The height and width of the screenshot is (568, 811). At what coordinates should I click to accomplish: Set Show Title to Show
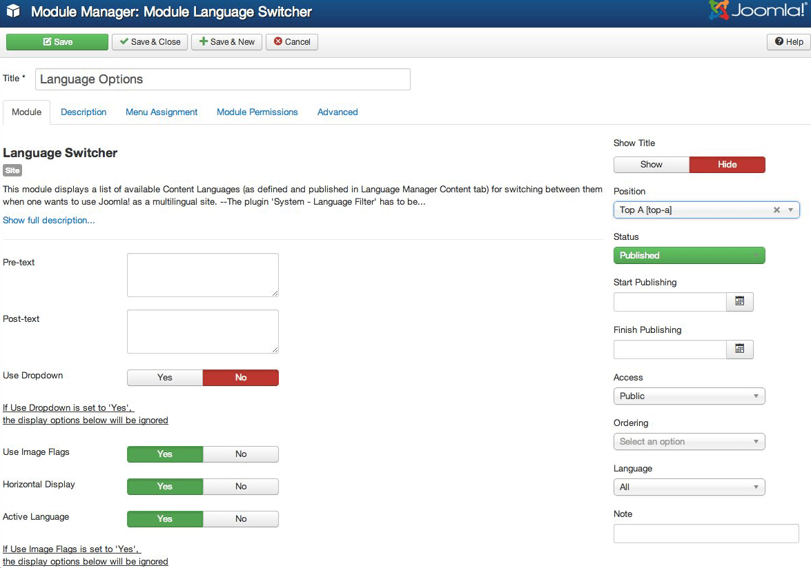[x=651, y=165]
